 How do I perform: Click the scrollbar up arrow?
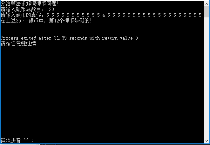[x=207, y=4]
